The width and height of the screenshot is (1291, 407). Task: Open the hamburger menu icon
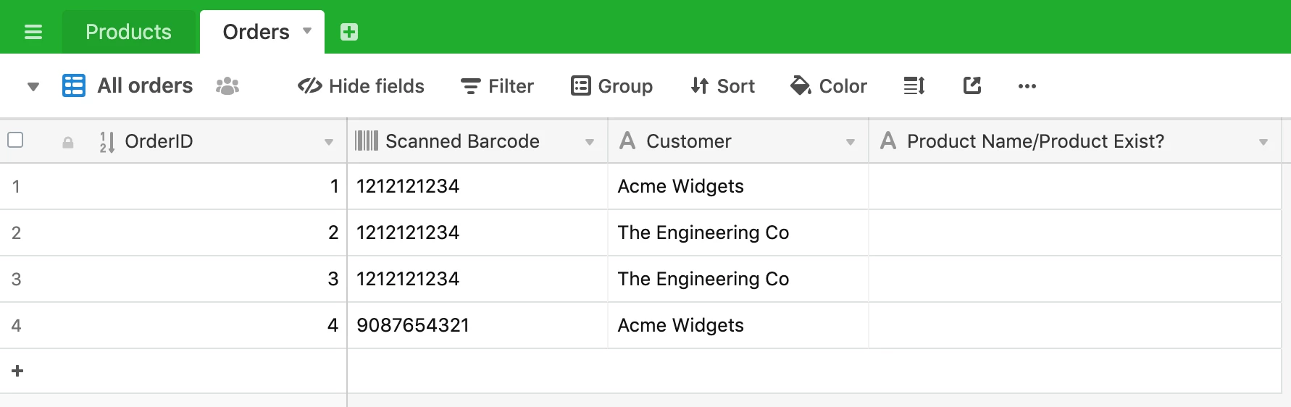(x=33, y=32)
